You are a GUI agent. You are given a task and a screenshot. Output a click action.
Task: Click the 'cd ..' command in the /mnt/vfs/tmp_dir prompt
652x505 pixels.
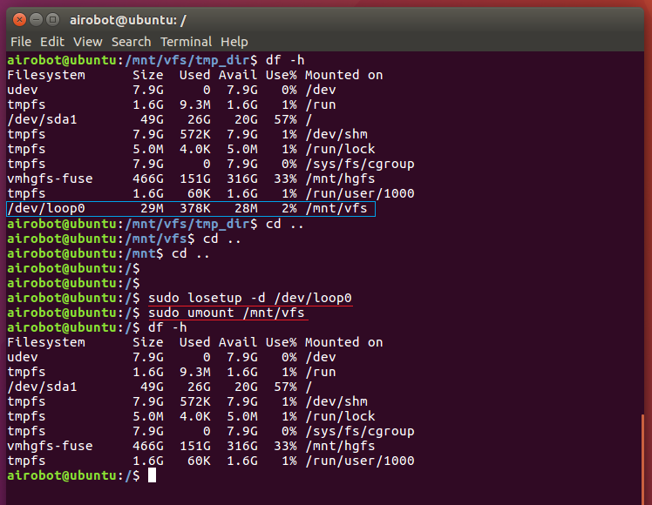[x=285, y=224]
